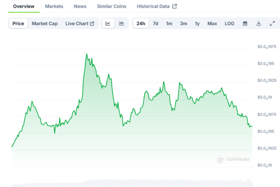Set the time range to 24h
This screenshot has height=187, width=280.
point(141,24)
